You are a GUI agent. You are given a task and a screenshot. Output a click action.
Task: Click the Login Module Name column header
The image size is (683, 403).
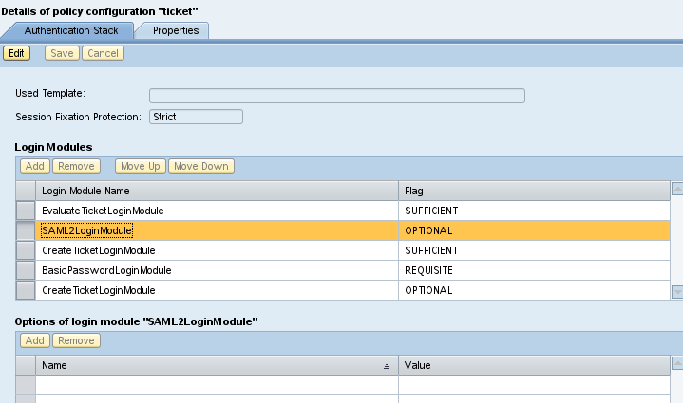point(217,191)
